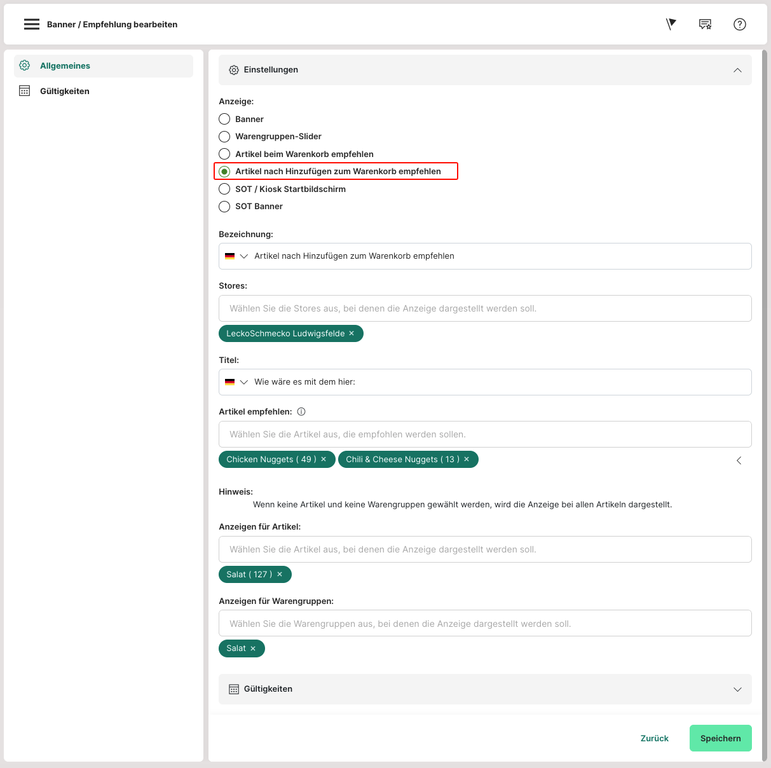Choose Warengruppen-Slider display option
Image resolution: width=771 pixels, height=768 pixels.
[224, 137]
